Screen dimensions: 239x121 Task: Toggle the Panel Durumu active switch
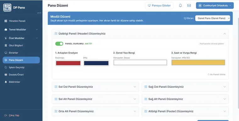tap(59, 44)
